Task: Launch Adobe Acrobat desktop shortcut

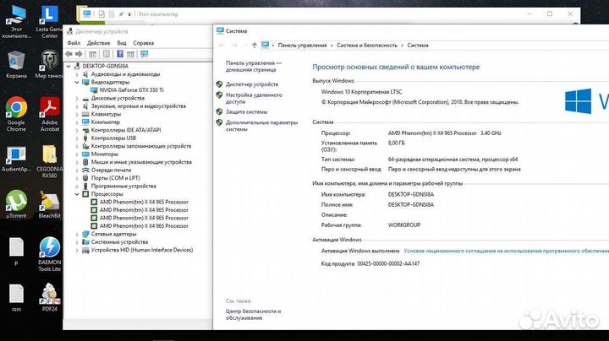Action: 49,114
